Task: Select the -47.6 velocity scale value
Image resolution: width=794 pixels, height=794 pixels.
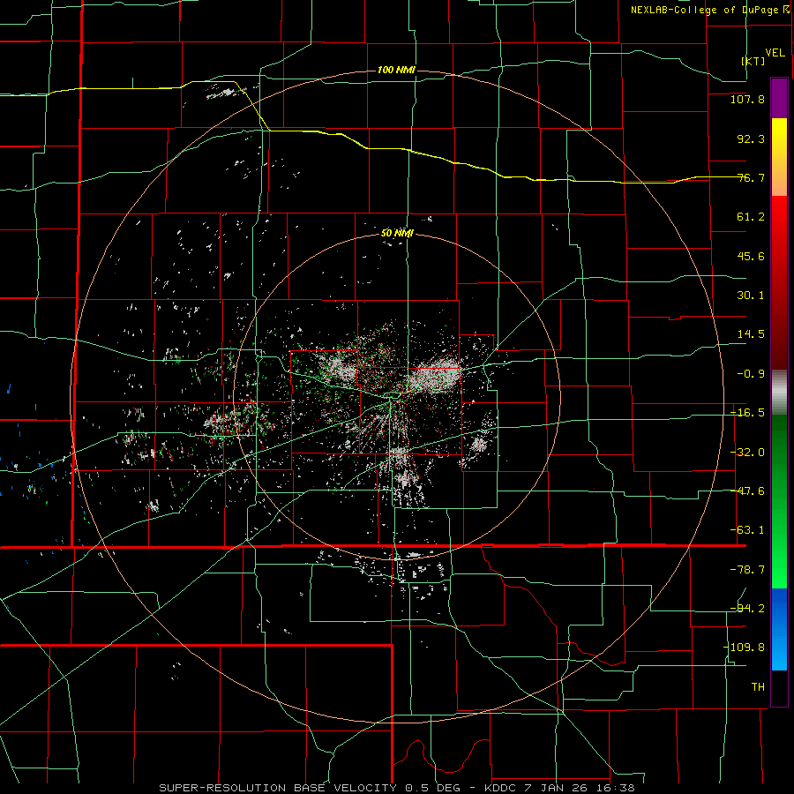Action: pyautogui.click(x=747, y=491)
